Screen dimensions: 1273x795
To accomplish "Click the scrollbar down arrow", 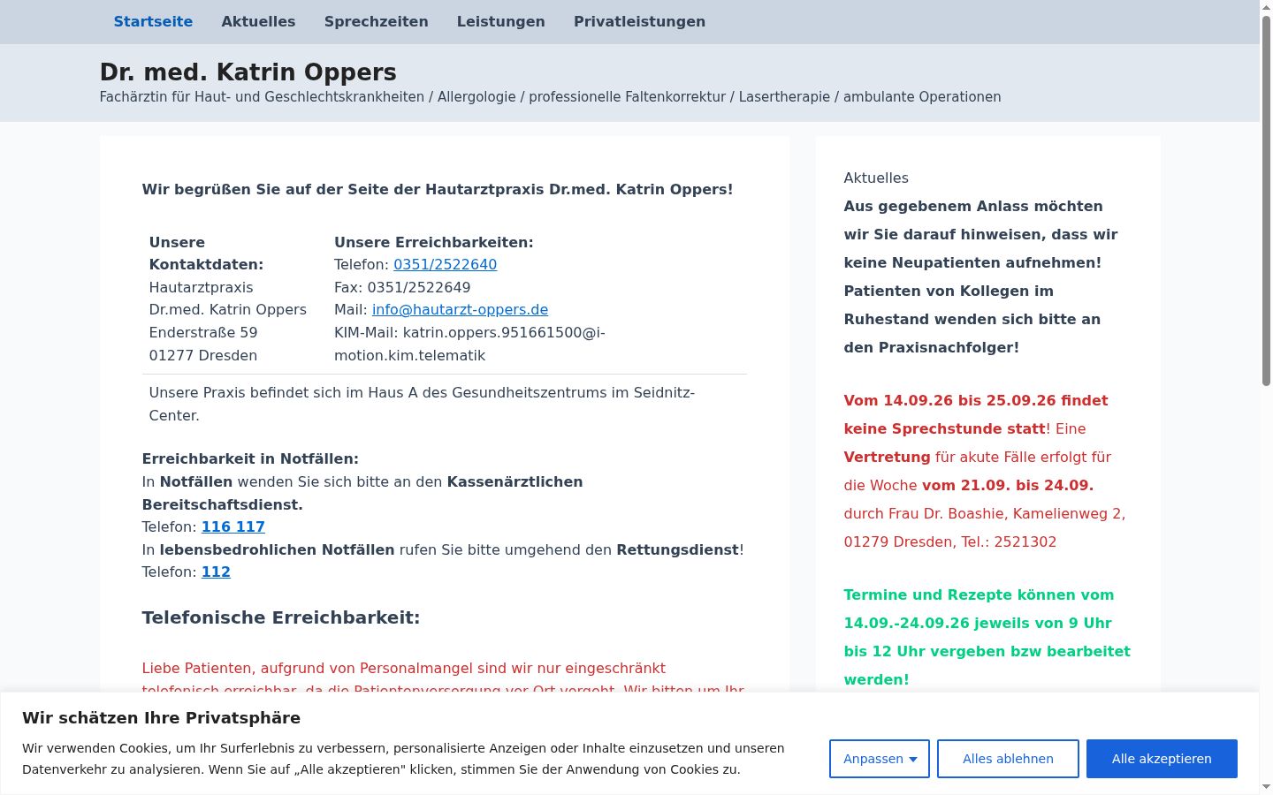I will tap(1266, 787).
